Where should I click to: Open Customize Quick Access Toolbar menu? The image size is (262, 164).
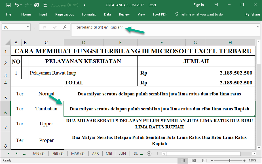point(84,5)
